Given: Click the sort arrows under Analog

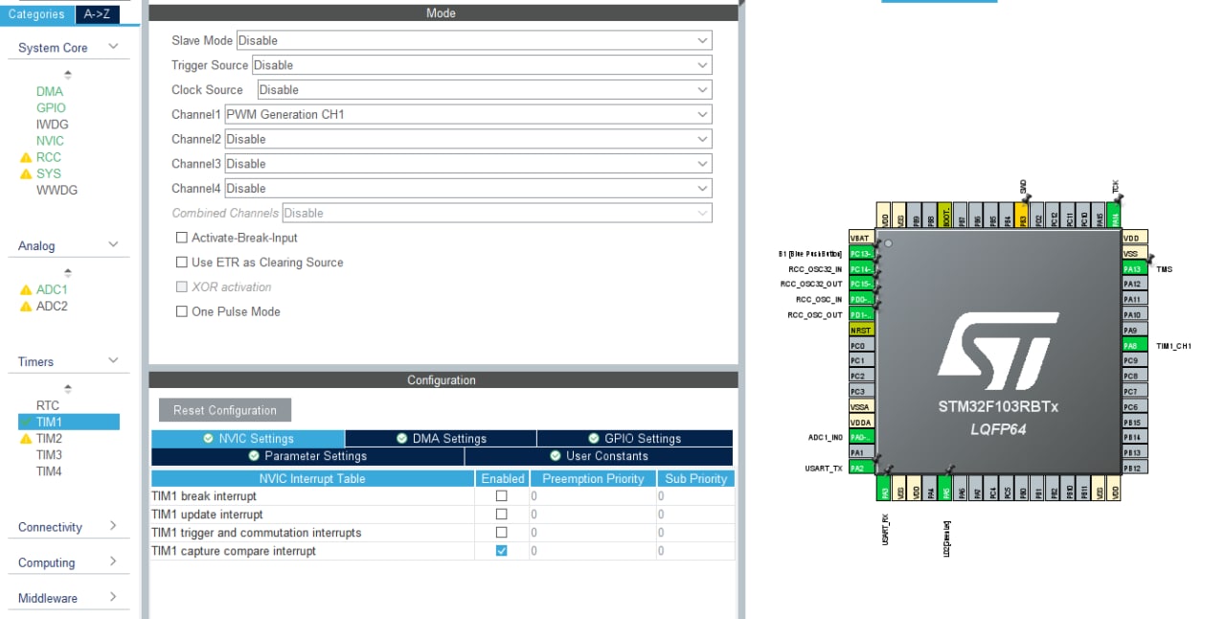Looking at the screenshot, I should (67, 273).
